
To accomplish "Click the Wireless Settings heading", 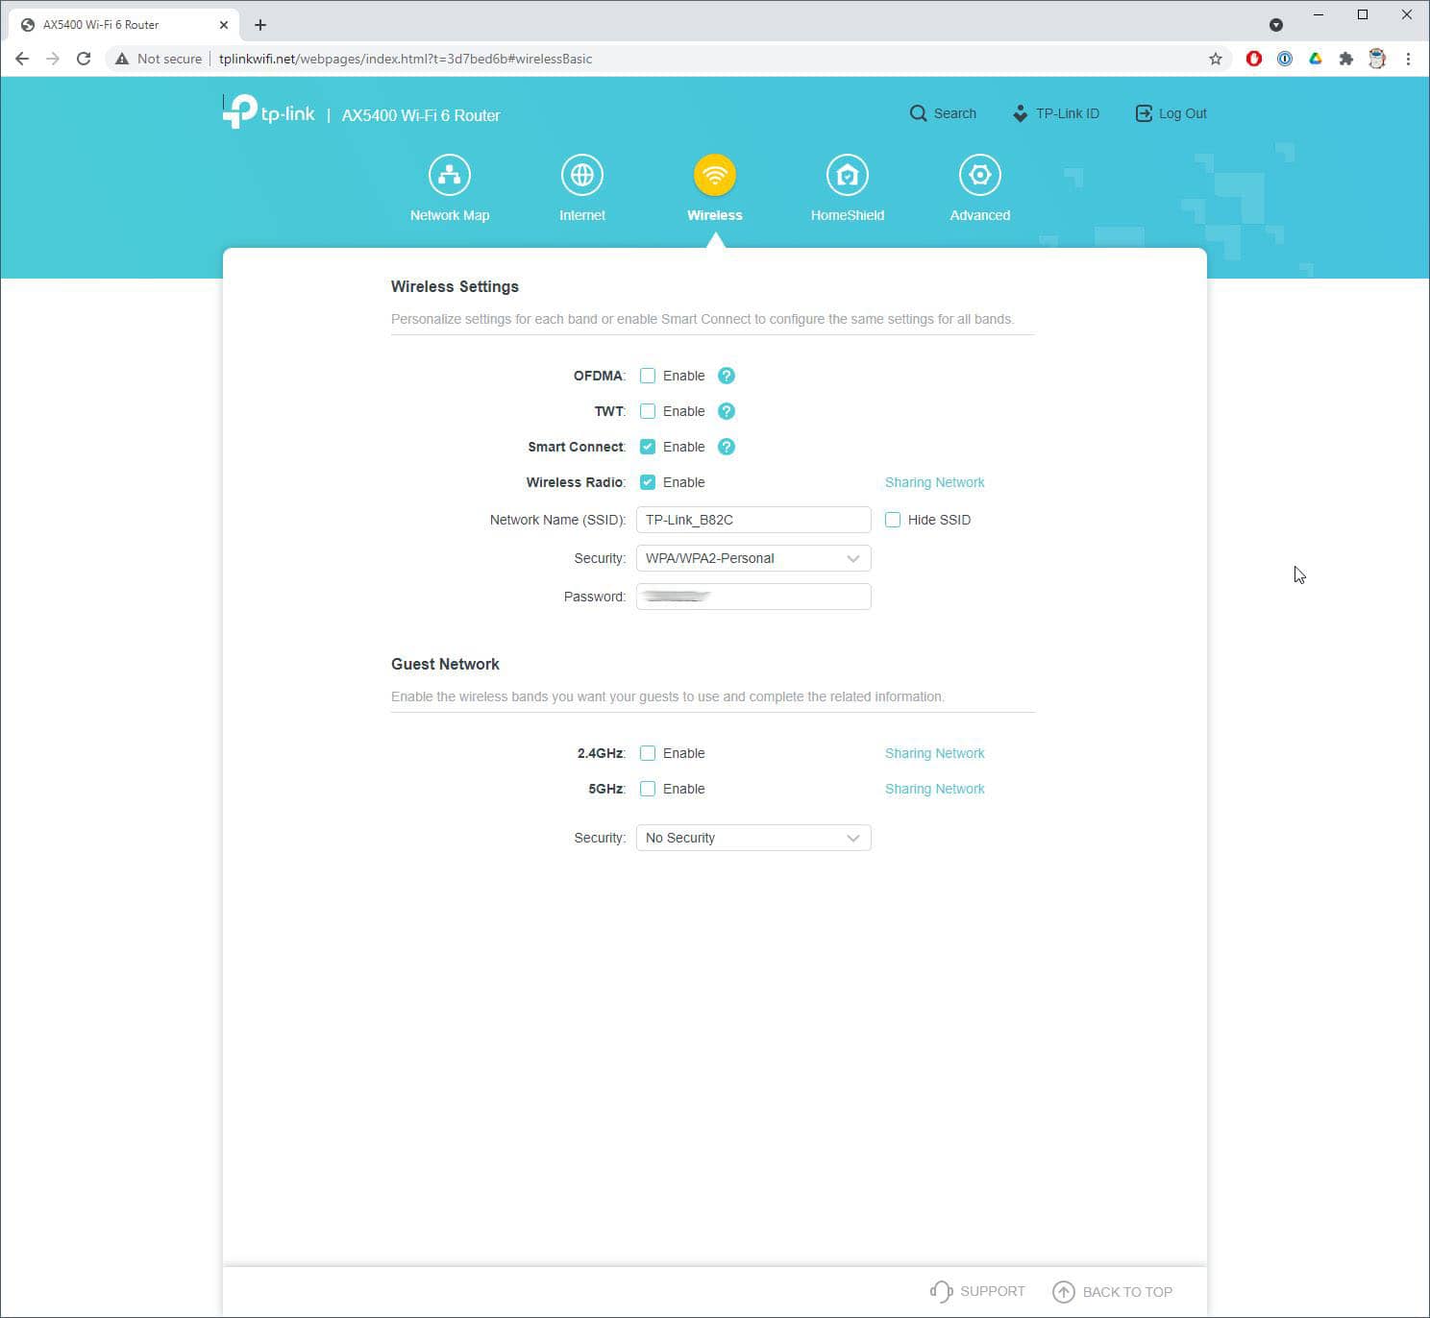I will pyautogui.click(x=455, y=286).
